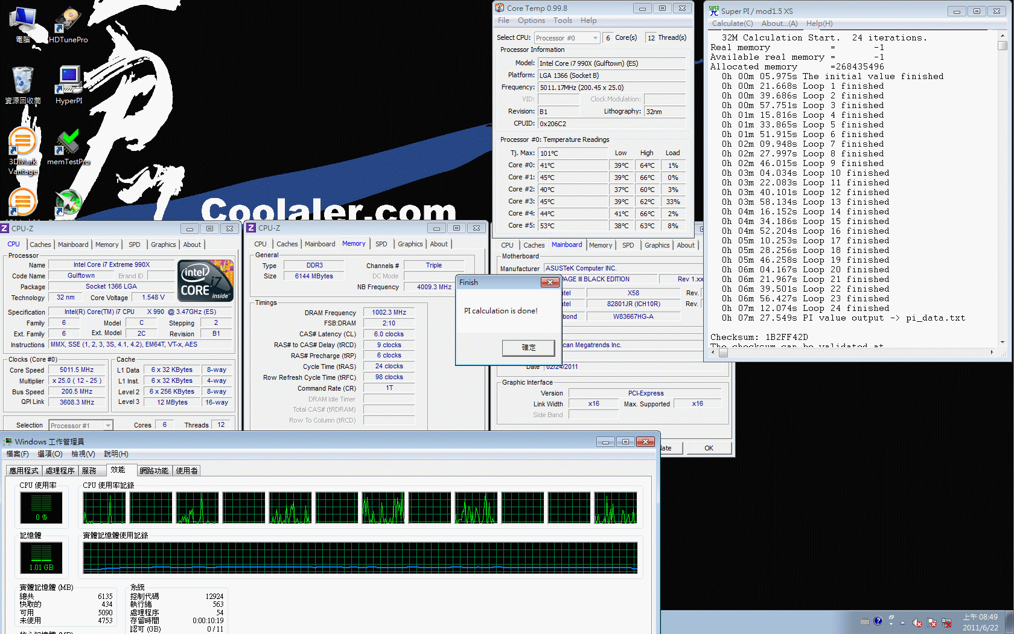Click the muted volume tray icon
This screenshot has height=634, width=1014.
click(x=917, y=622)
